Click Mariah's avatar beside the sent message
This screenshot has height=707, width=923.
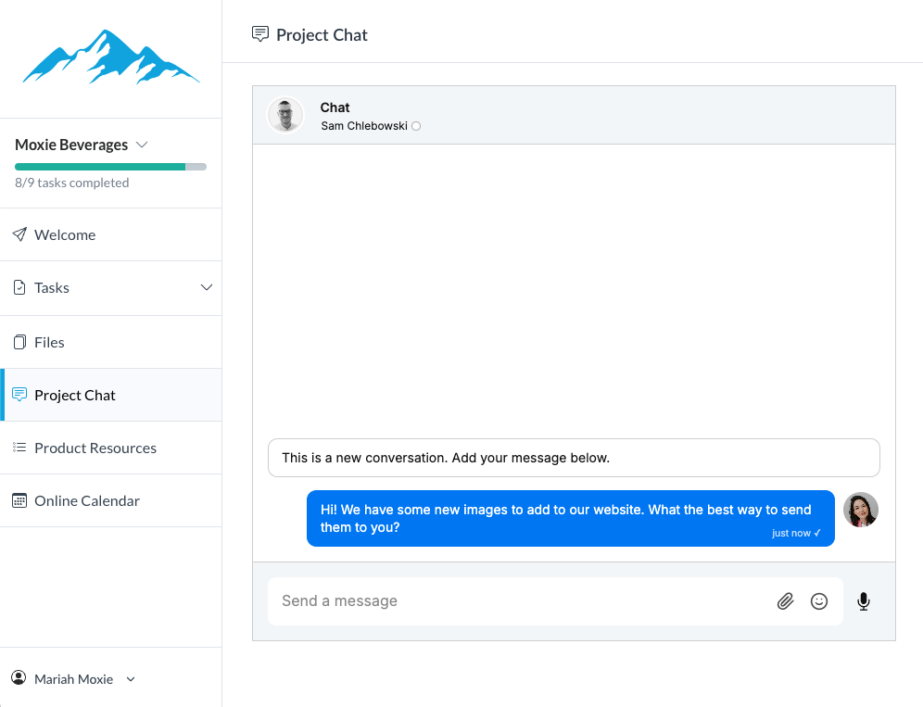[861, 510]
